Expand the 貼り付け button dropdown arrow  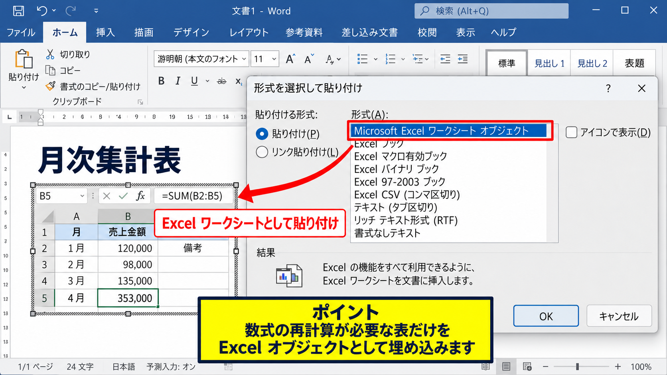click(24, 87)
